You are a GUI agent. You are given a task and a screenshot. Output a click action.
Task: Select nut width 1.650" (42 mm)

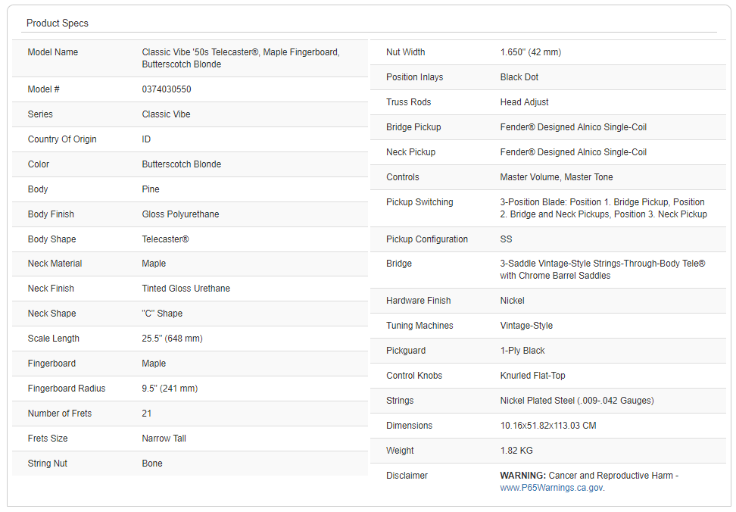[x=530, y=52]
